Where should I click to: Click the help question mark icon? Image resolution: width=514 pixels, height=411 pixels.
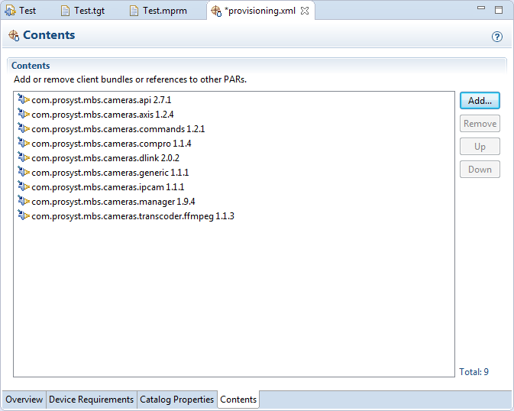[x=497, y=37]
